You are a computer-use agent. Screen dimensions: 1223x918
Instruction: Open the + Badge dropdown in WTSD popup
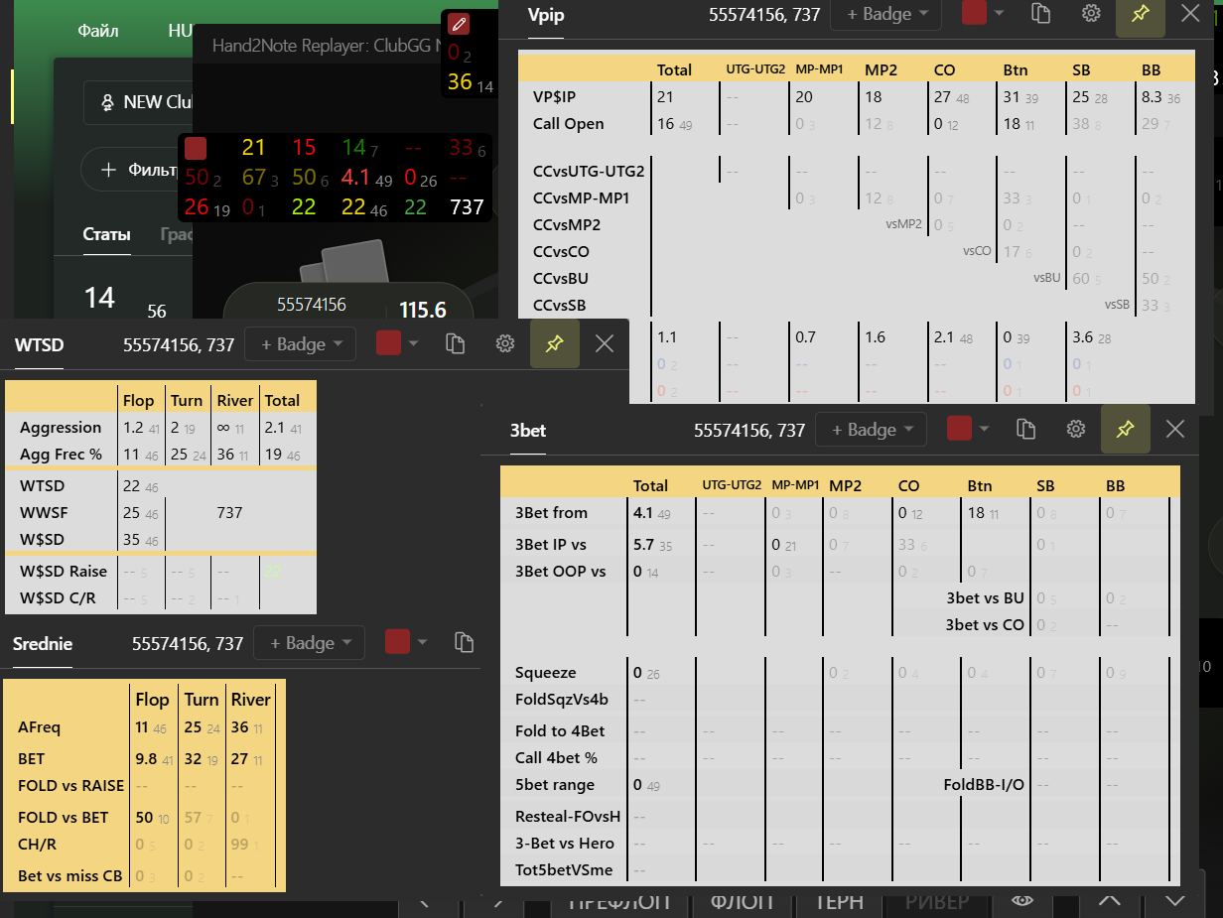301,344
